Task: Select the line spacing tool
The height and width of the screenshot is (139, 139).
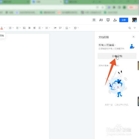Action: [47, 28]
